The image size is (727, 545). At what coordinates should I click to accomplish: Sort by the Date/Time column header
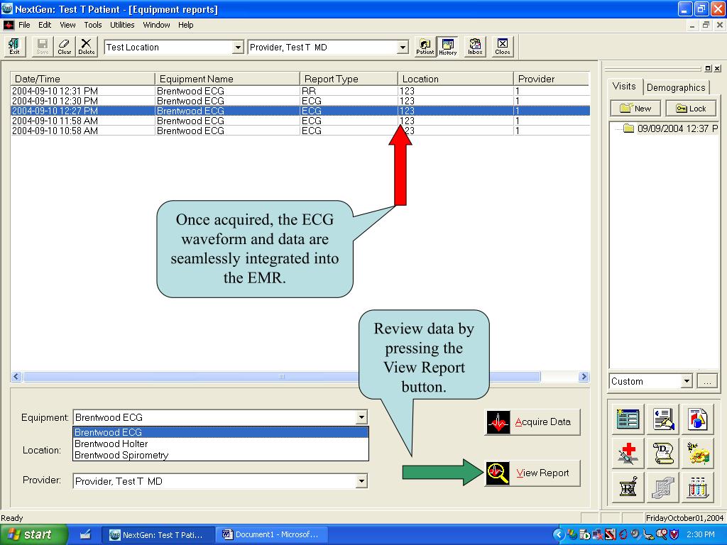(82, 79)
